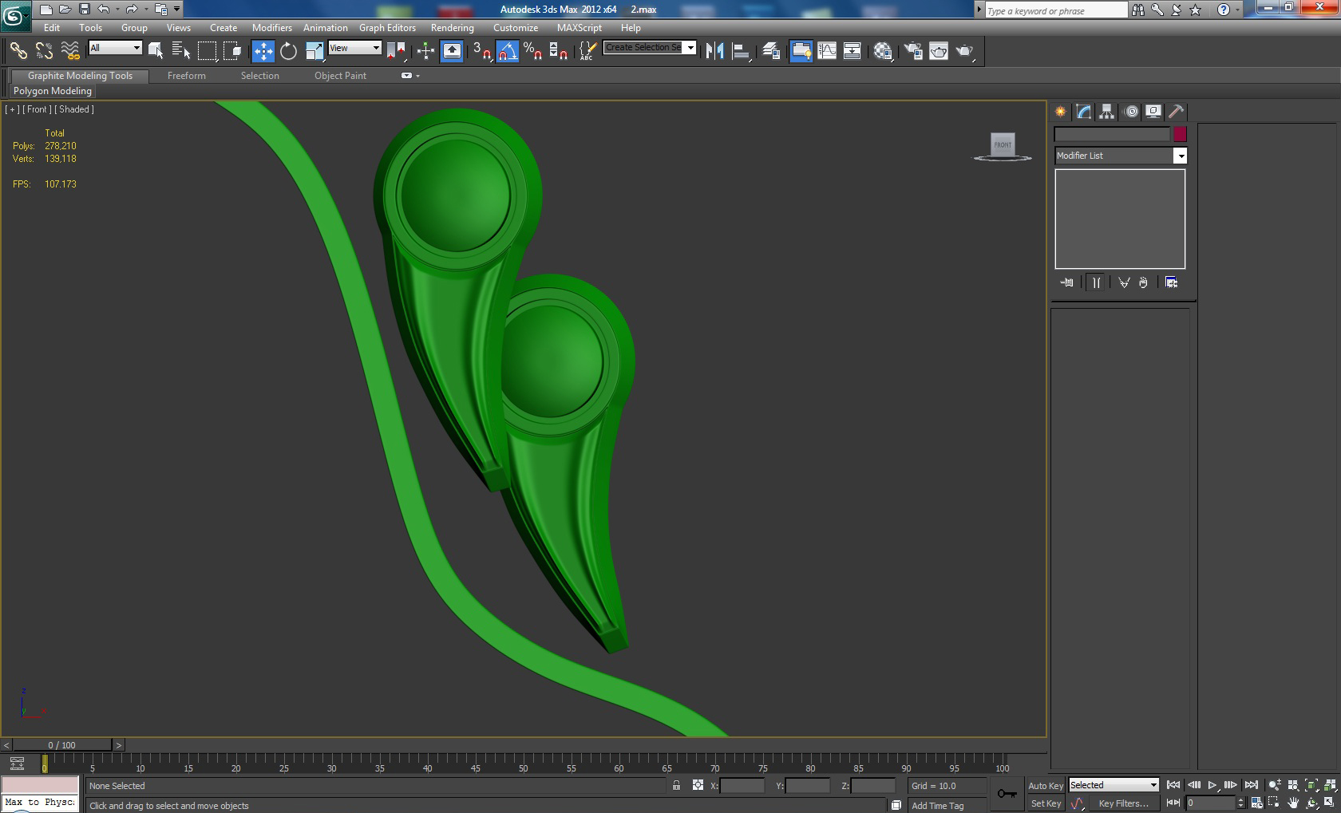Toggle Pin Stack in the modifier panel

tap(1067, 282)
